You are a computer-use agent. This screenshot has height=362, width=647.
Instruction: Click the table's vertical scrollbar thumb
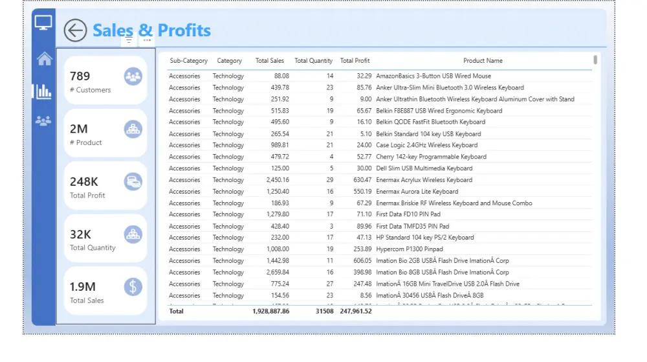point(595,60)
